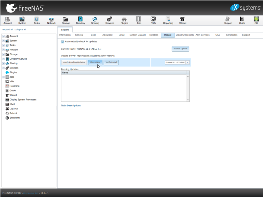Expand the Network tree node
Viewport: 263px width, 197px height.
click(x=3, y=50)
